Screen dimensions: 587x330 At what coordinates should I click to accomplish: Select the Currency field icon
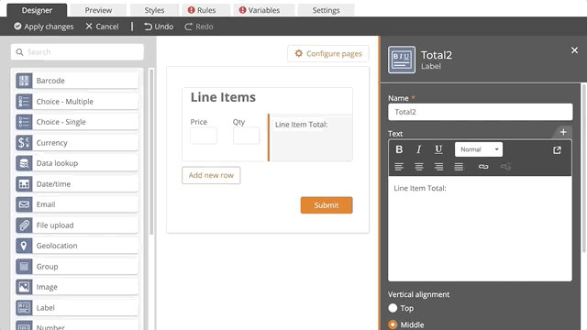point(24,143)
